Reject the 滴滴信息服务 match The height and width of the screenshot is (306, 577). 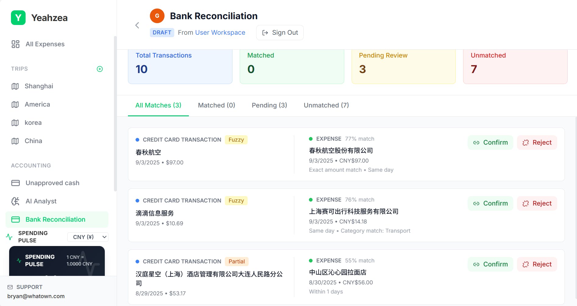pyautogui.click(x=537, y=203)
